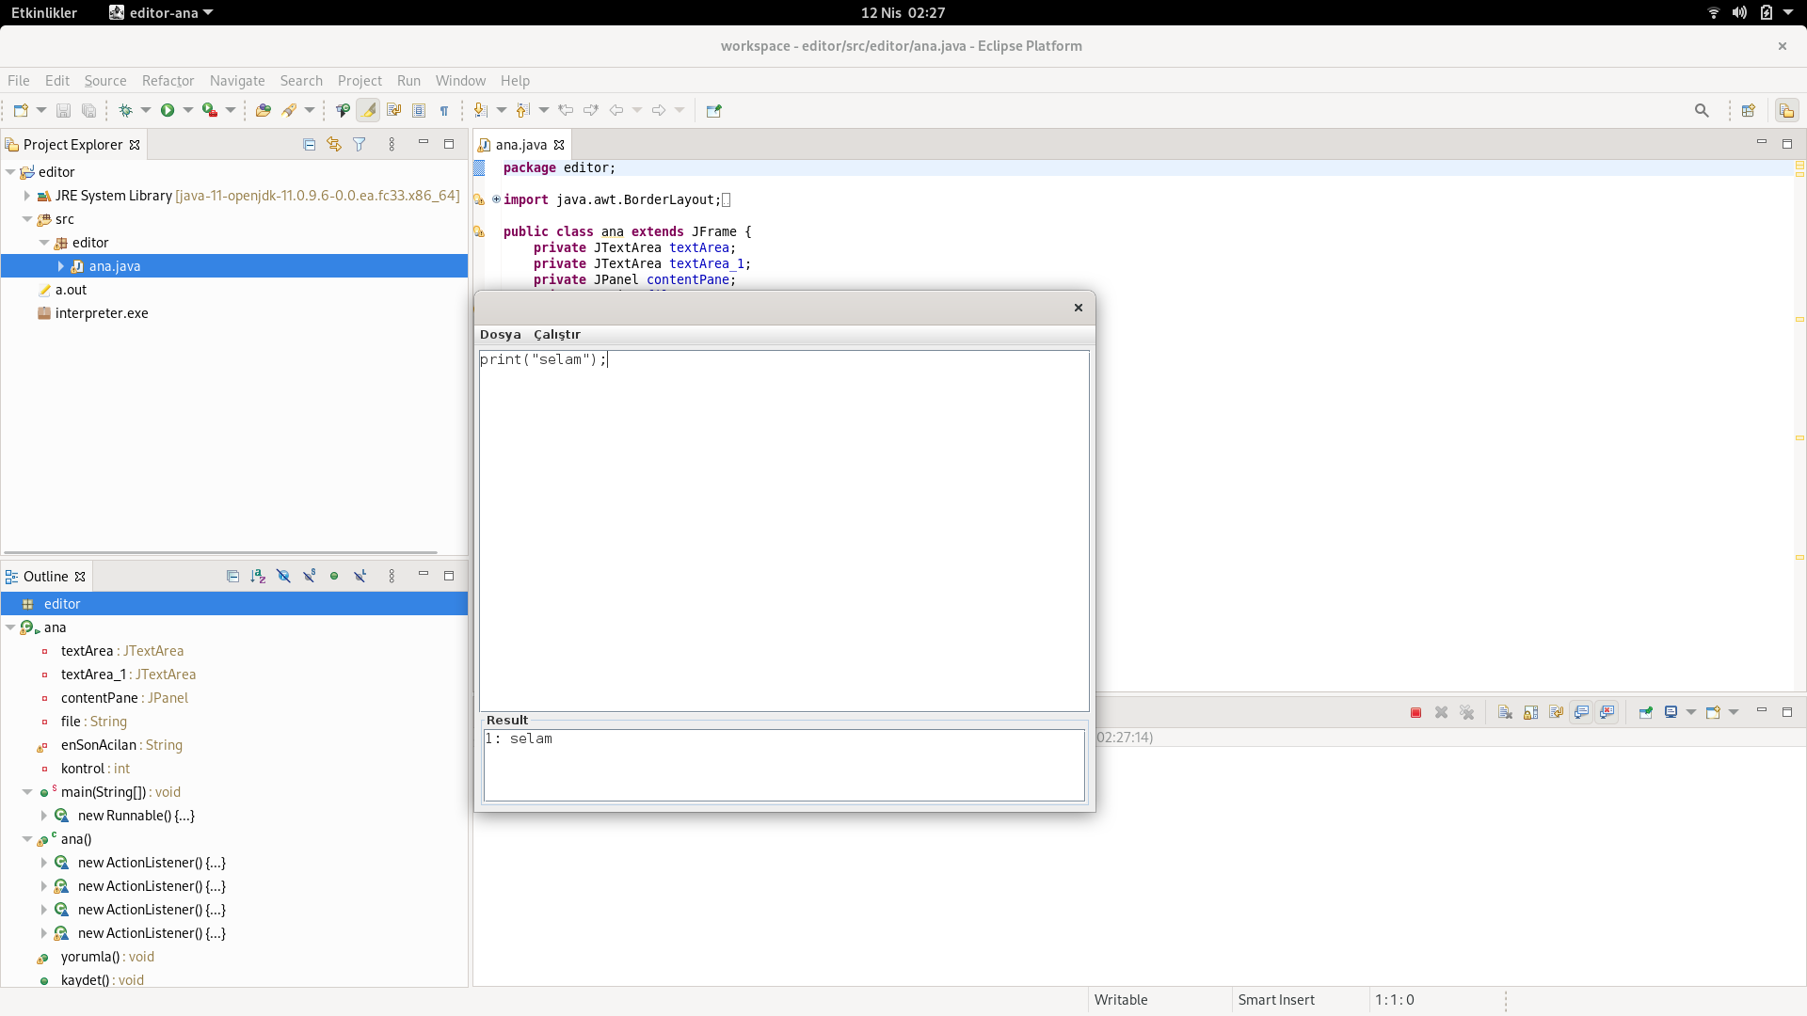Image resolution: width=1807 pixels, height=1016 pixels.
Task: Open dropdown next to Display Selected Console
Action: coord(1691,713)
